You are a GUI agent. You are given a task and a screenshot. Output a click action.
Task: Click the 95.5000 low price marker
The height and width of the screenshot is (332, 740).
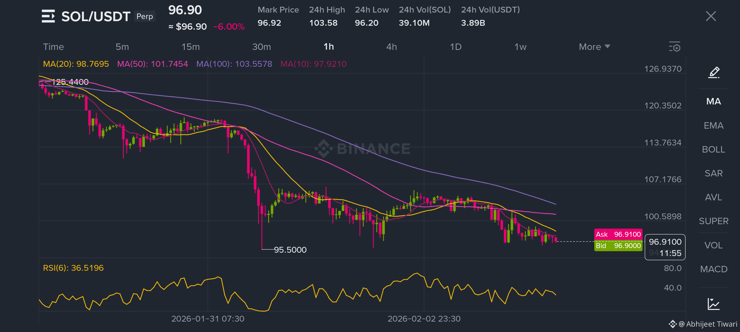[x=290, y=250]
